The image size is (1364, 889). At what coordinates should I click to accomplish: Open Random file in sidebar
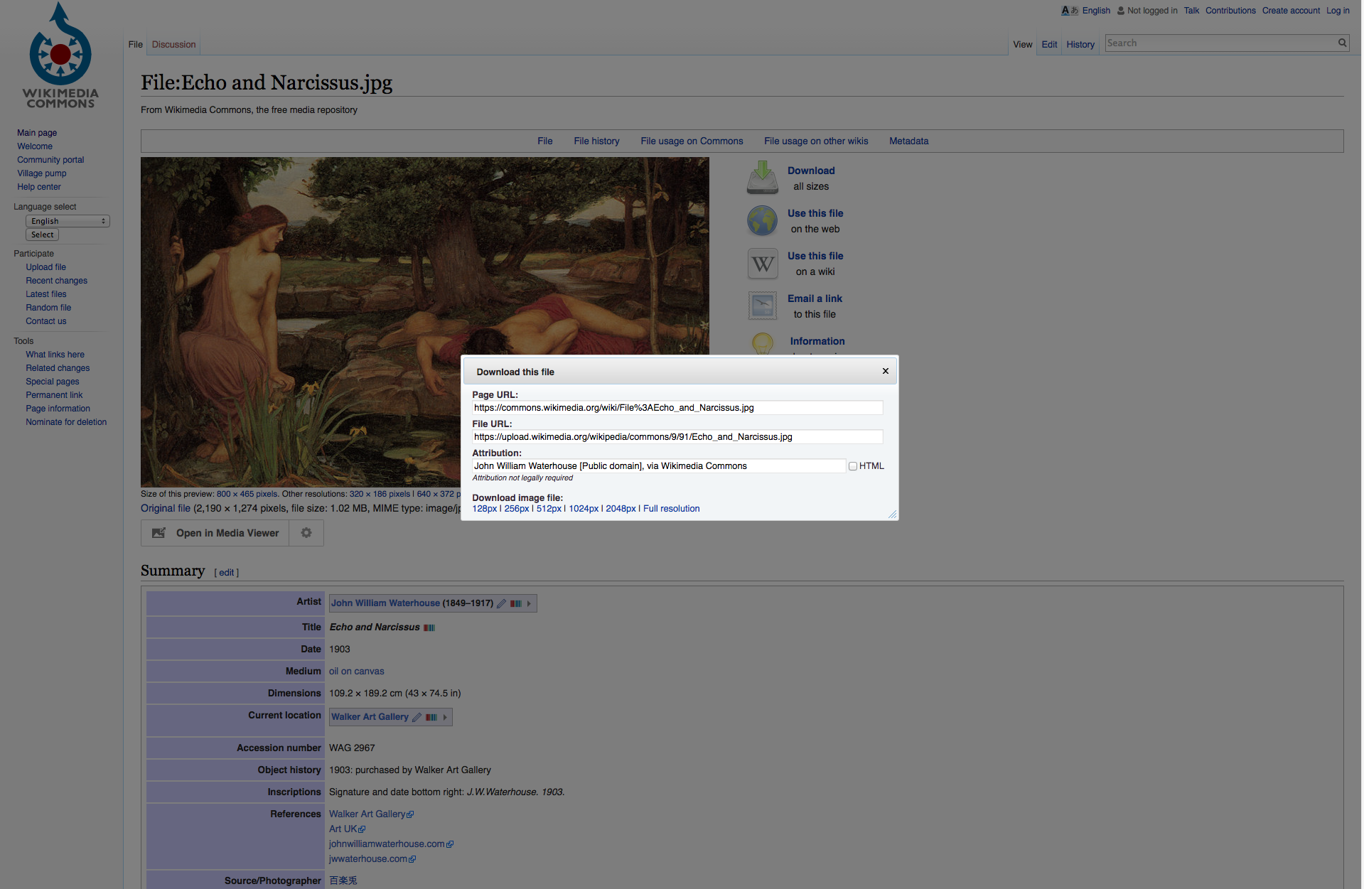pyautogui.click(x=48, y=308)
